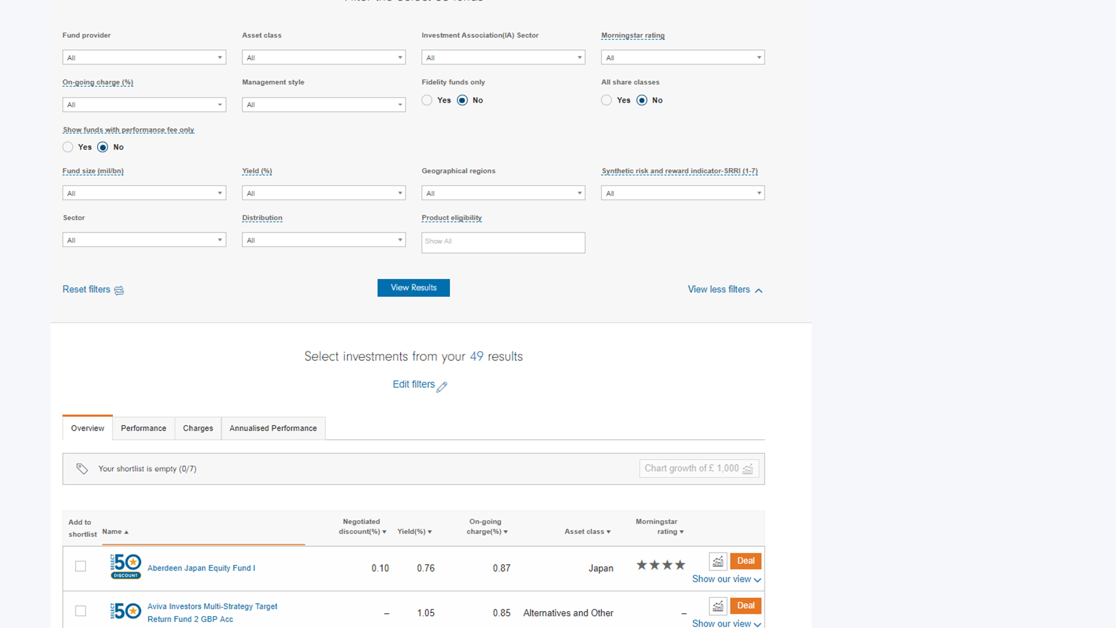Click the shortlist tag icon

(x=82, y=469)
